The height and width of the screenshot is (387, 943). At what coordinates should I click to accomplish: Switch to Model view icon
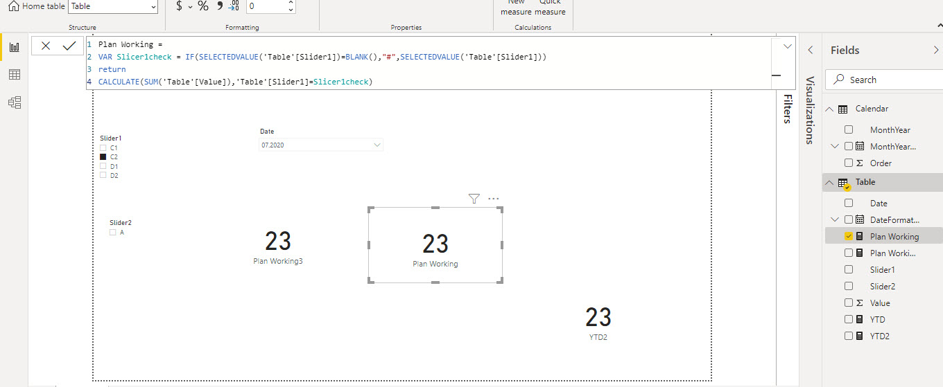pos(15,102)
